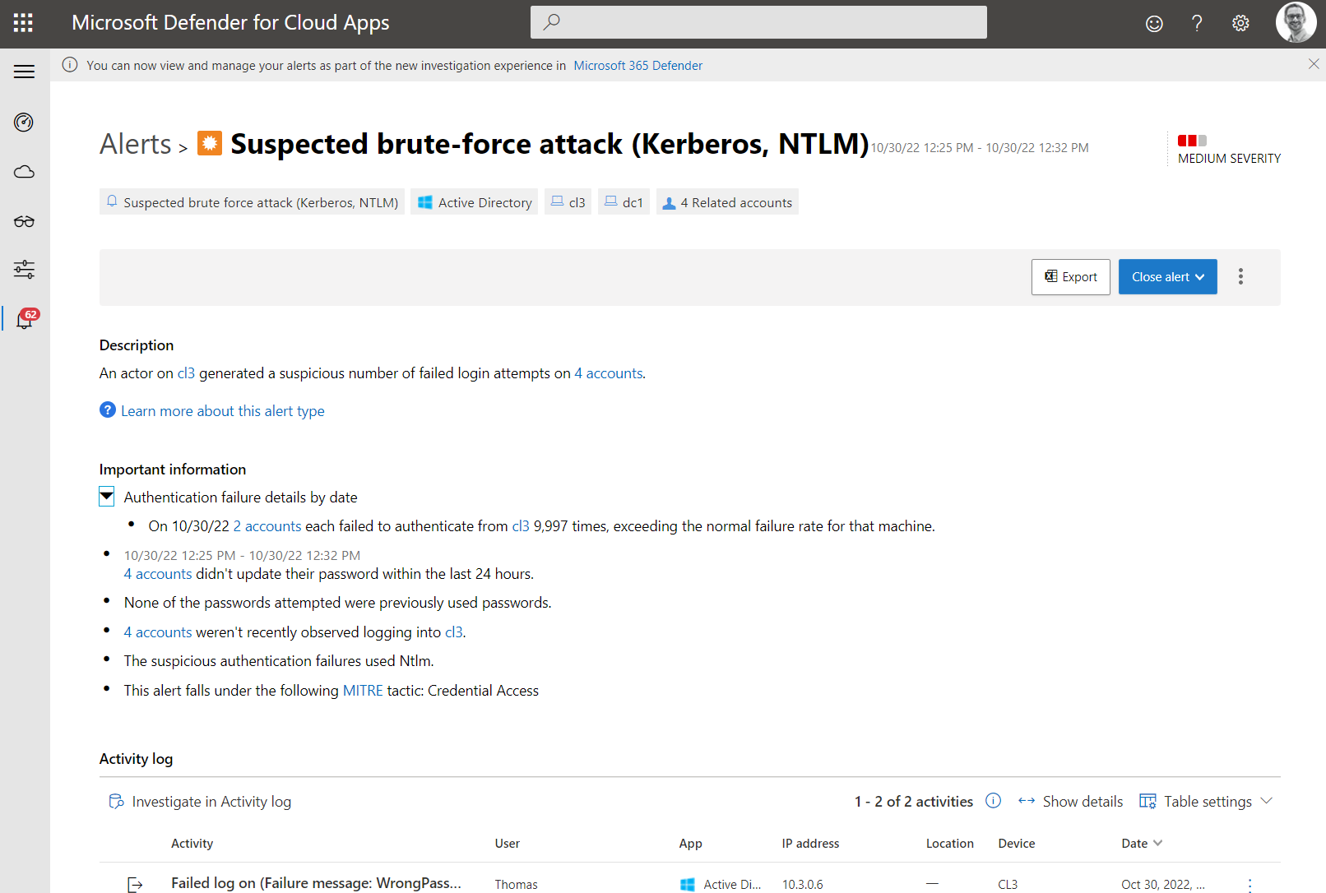Open the Failed log on activity row
The image size is (1326, 893).
(316, 883)
